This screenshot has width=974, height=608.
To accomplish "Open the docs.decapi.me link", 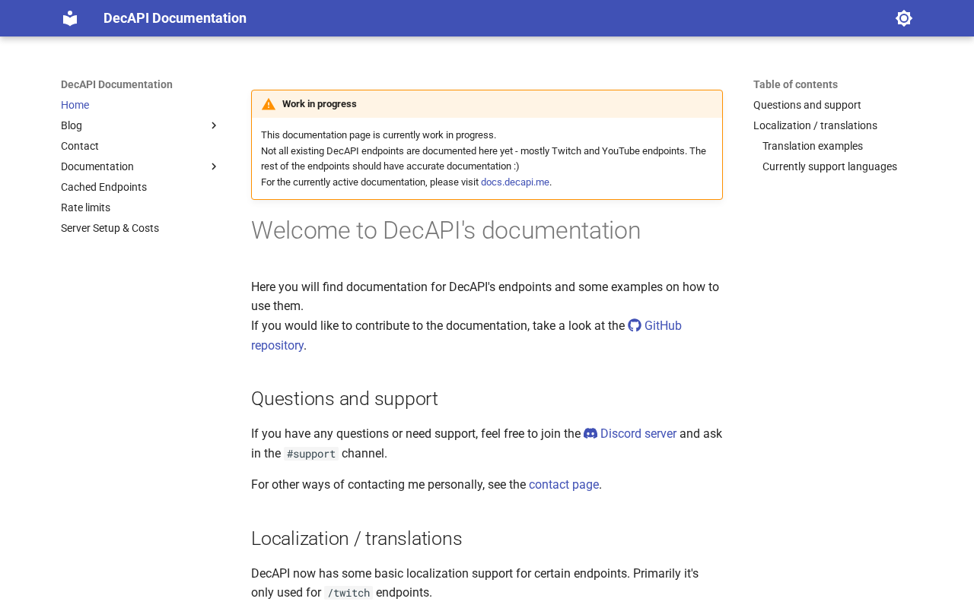I will [x=515, y=182].
